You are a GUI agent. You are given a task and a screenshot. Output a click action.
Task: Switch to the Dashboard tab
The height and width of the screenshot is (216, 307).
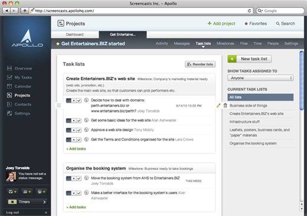coord(74,34)
